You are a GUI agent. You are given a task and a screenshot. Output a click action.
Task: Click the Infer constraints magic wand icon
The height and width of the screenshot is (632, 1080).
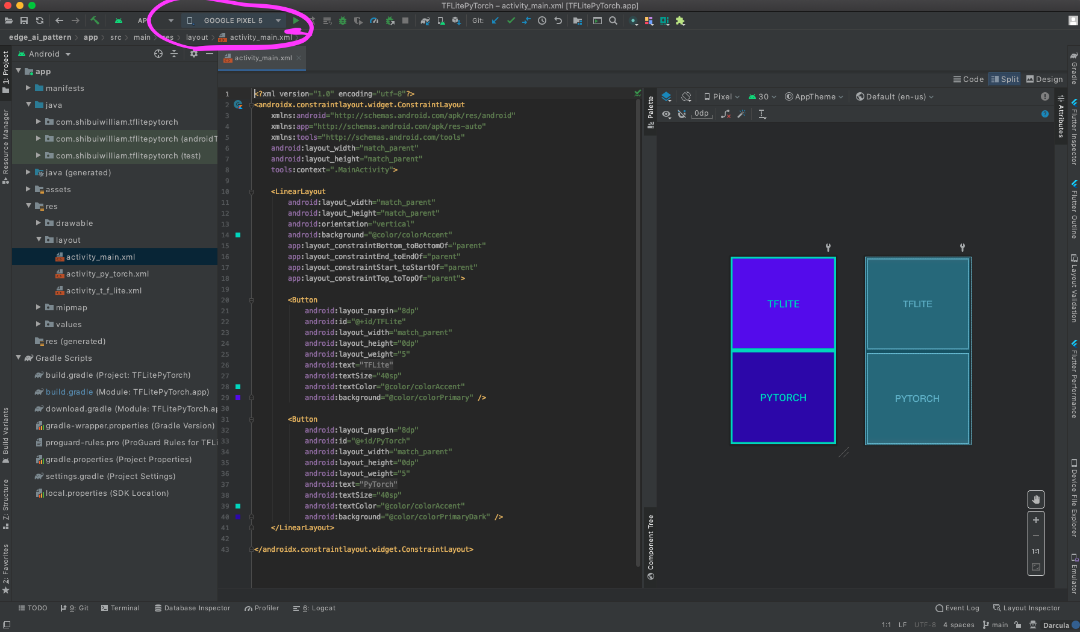(741, 114)
